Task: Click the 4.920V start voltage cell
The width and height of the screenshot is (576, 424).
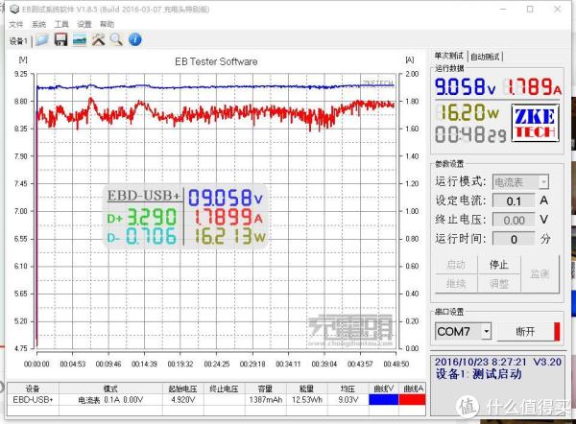Action: (183, 400)
